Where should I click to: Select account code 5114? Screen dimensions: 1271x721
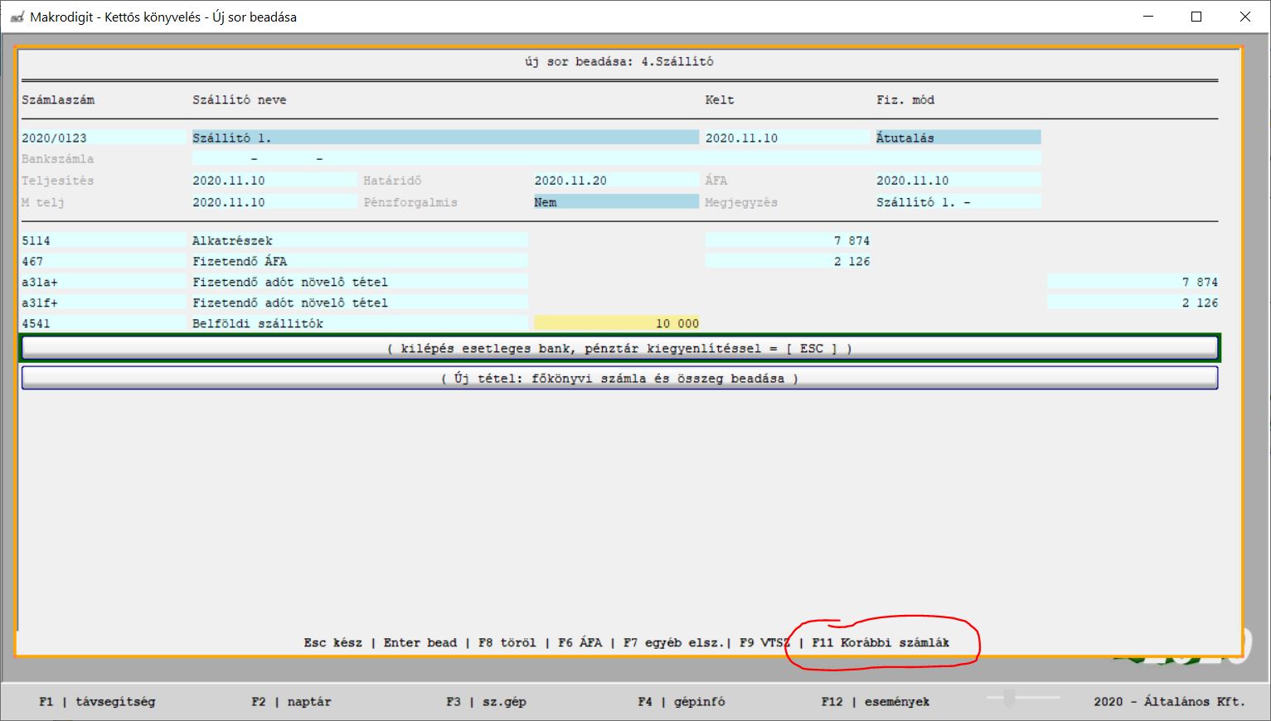(104, 240)
